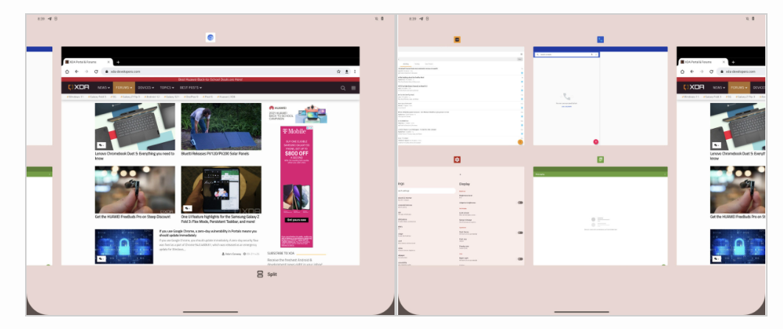Tap the blue Phone app icon above its card
This screenshot has height=329, width=783.
coord(600,40)
